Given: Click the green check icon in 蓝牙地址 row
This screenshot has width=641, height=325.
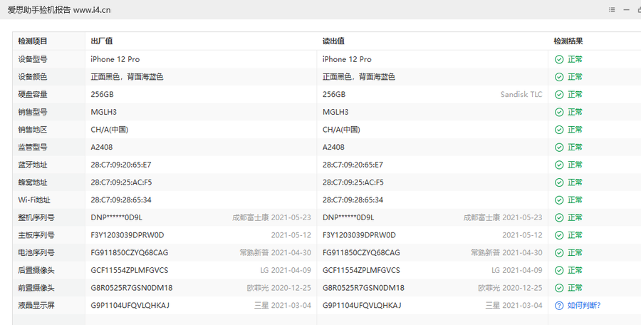Looking at the screenshot, I should click(x=559, y=165).
